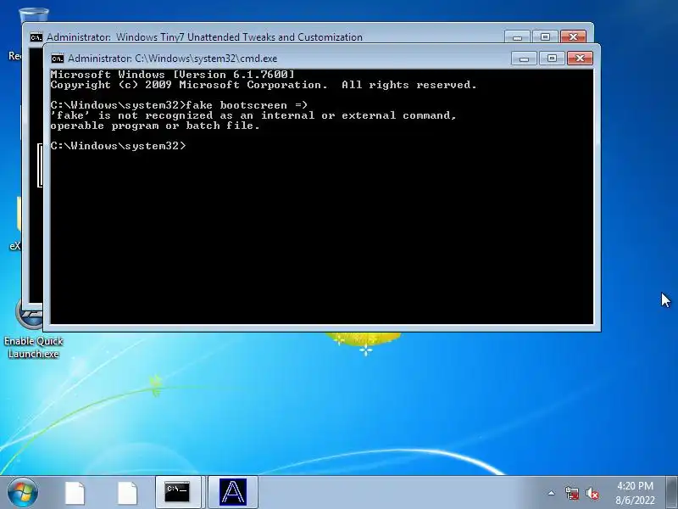Open the first blank document taskbar icon
This screenshot has width=678, height=509.
75,493
